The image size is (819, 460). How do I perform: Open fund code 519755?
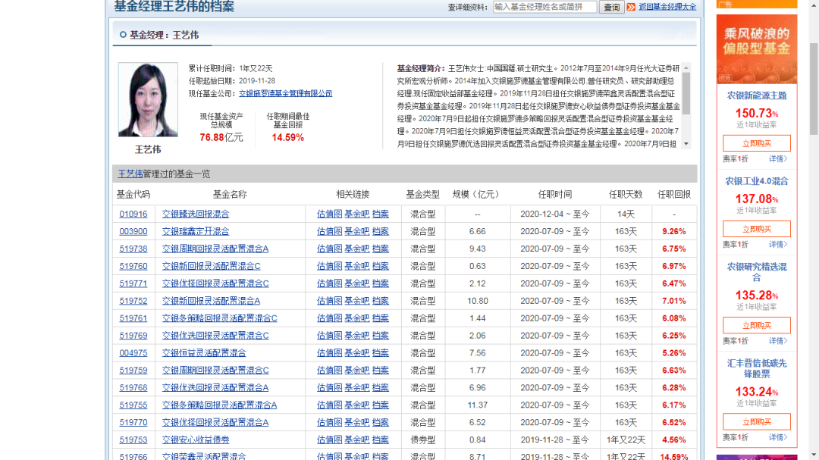[x=133, y=405]
